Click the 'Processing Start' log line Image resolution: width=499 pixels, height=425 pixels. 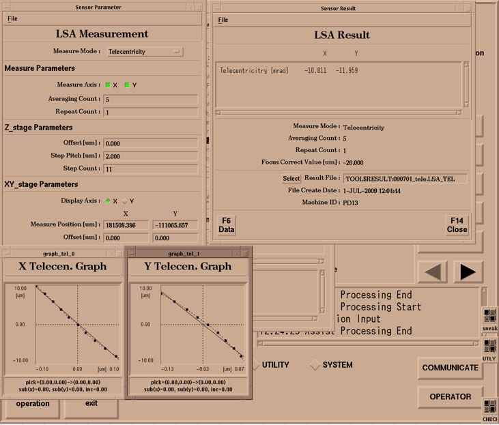click(x=380, y=307)
